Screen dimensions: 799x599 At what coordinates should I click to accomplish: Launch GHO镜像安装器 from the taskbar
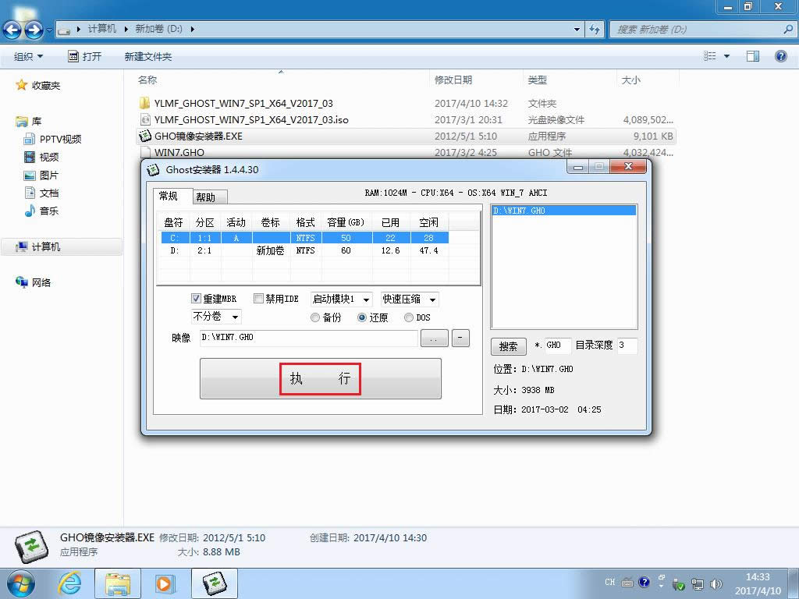pos(213,583)
